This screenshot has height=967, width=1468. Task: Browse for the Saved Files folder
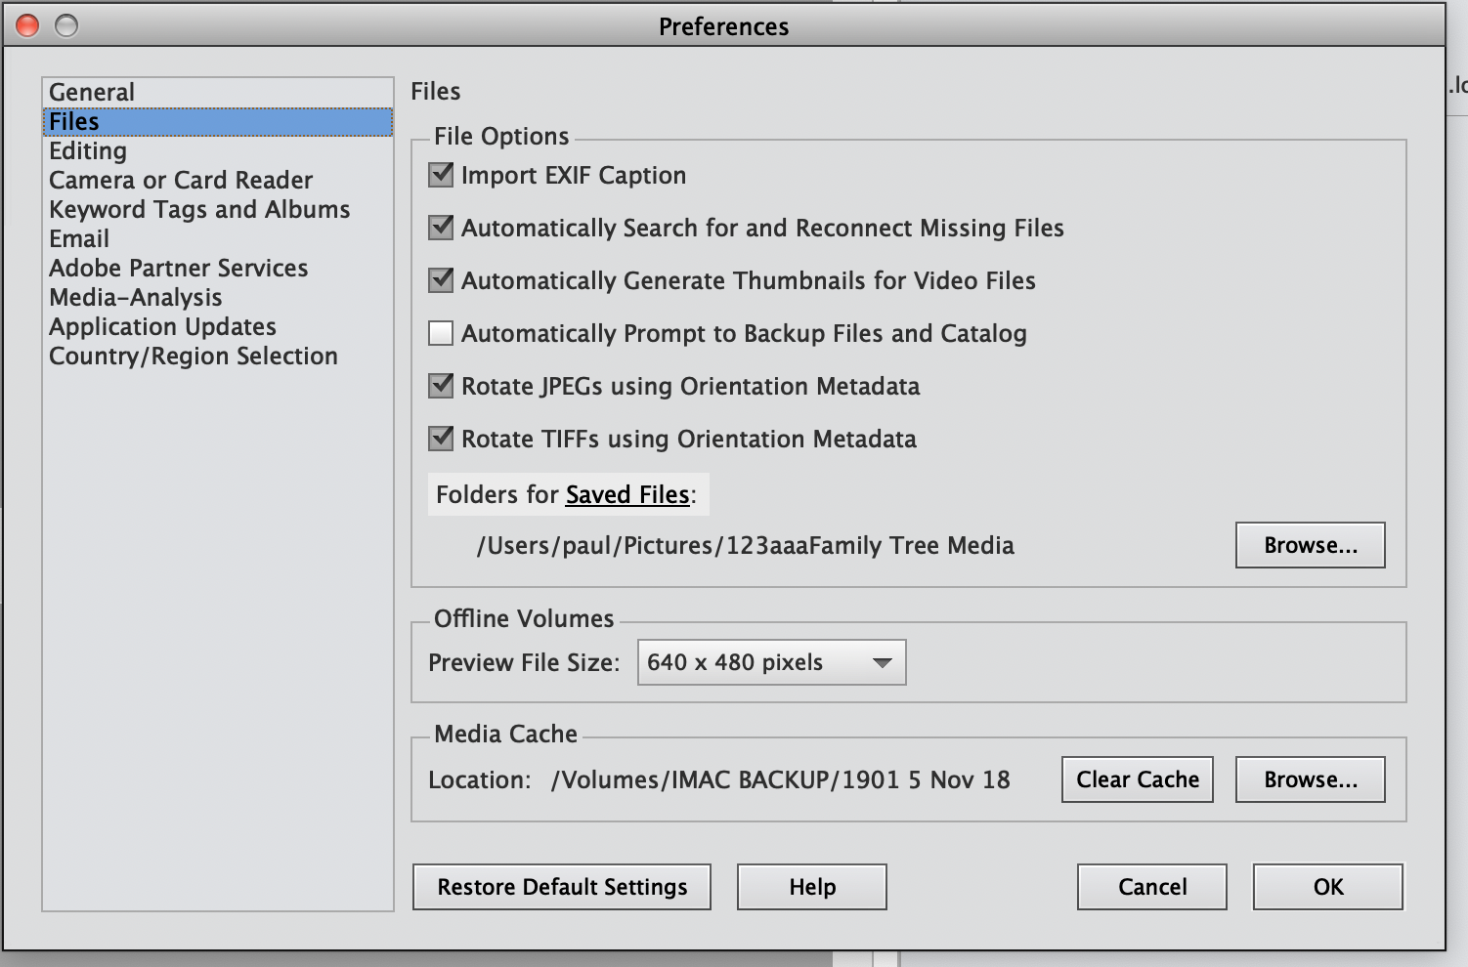click(1311, 545)
